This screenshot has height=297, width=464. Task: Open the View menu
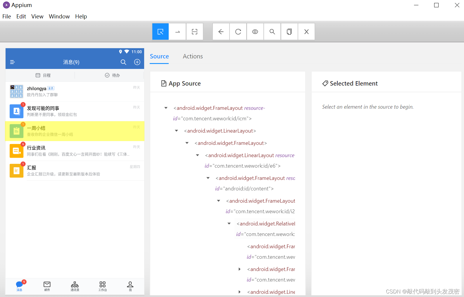(37, 16)
